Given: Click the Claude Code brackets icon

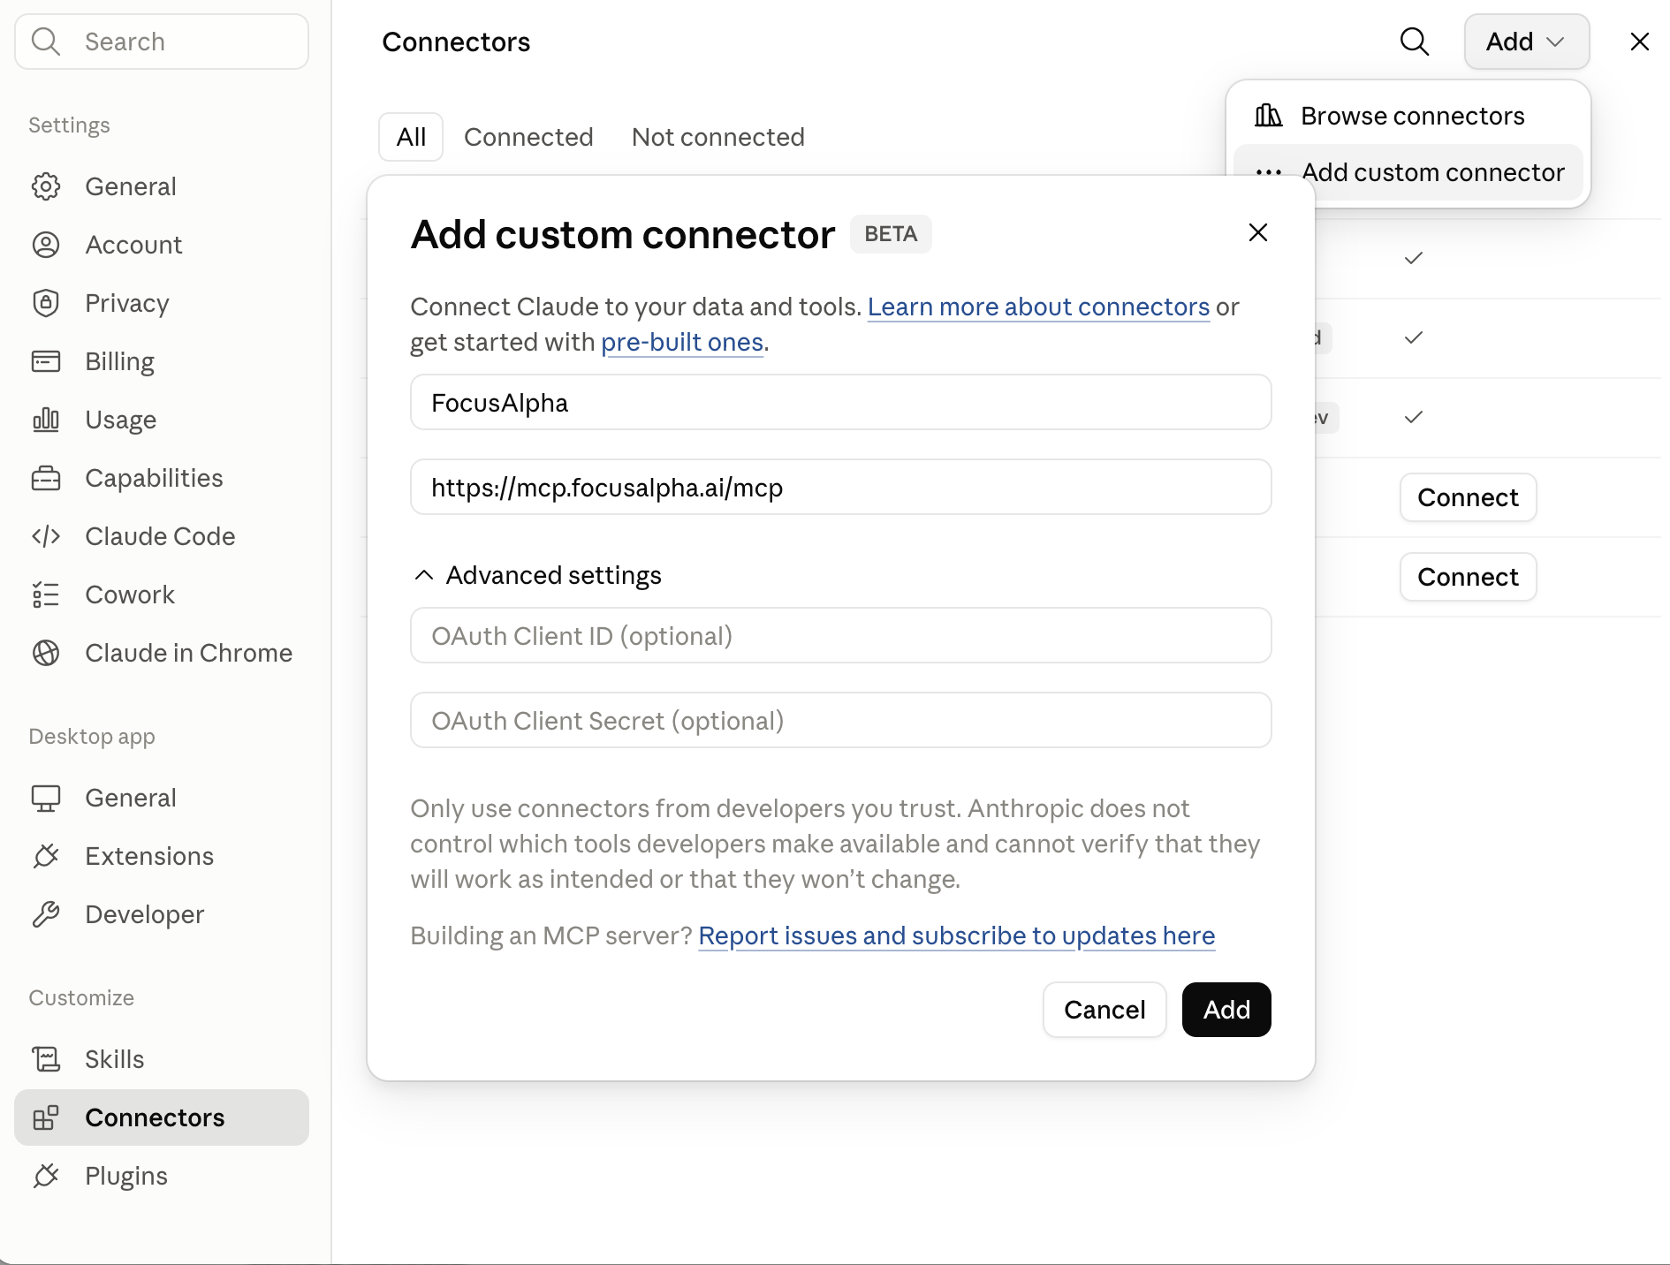Looking at the screenshot, I should (x=46, y=536).
